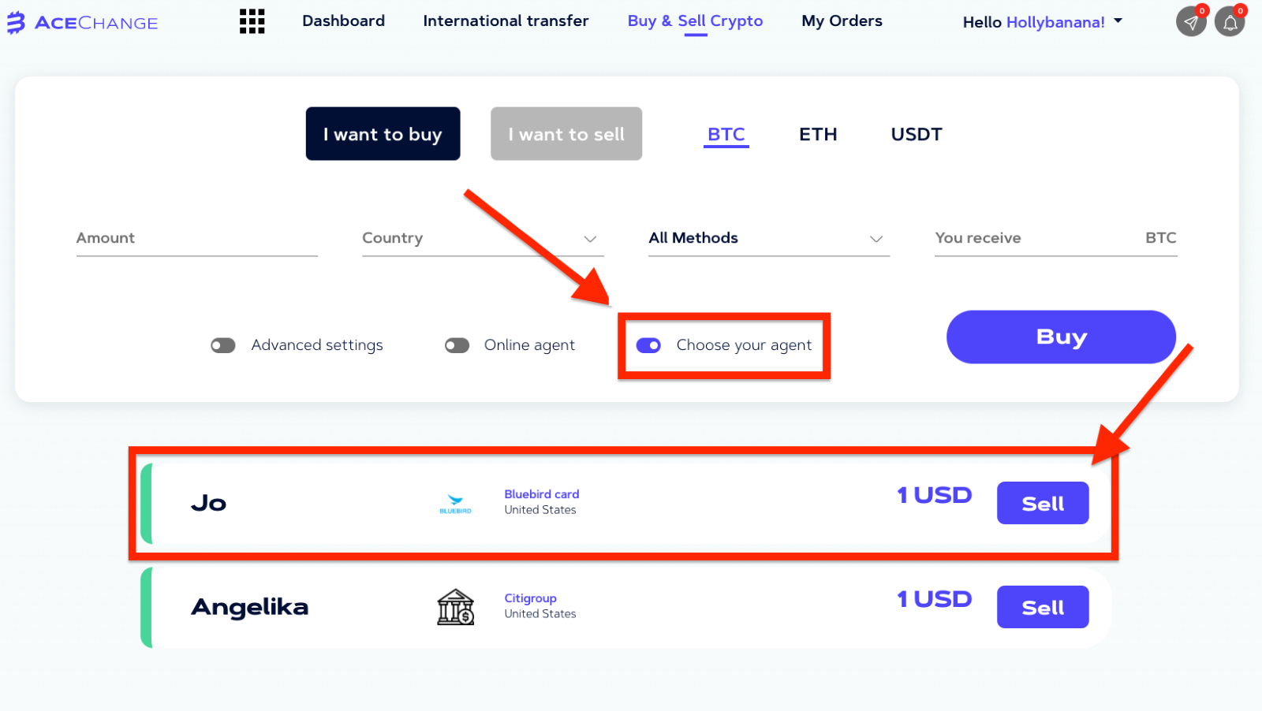Toggle Advanced settings switch

pos(223,345)
